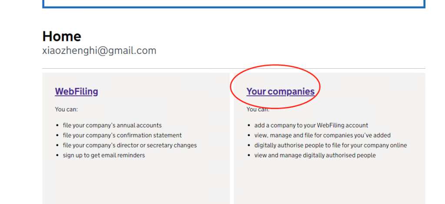Screen dimensions: 445x204
Task: Click empty space below the WebFiling list
Action: (x=136, y=183)
